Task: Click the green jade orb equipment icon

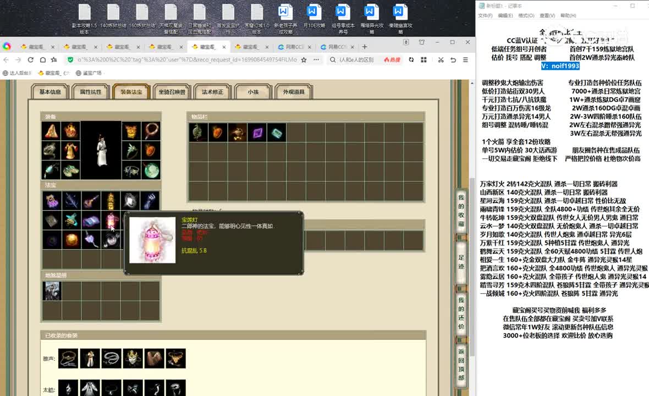Action: tap(151, 170)
